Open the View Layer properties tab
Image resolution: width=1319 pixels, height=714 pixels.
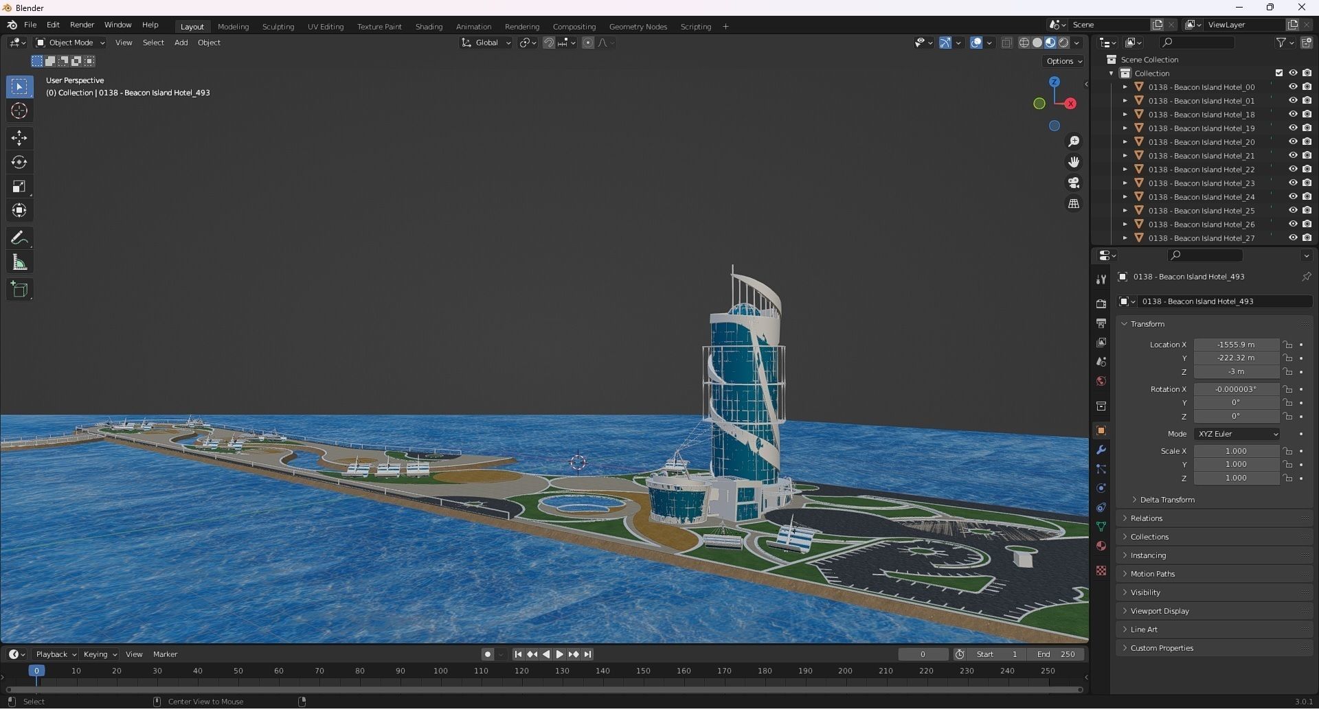click(1101, 342)
